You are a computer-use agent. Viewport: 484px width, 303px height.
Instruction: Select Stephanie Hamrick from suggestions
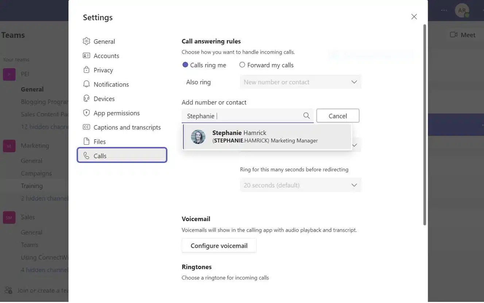pos(267,137)
